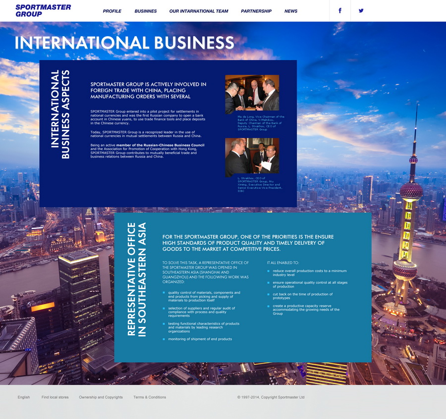Click the L. Strakhov and Niu Ximing photo
The width and height of the screenshot is (446, 419).
(x=252, y=157)
